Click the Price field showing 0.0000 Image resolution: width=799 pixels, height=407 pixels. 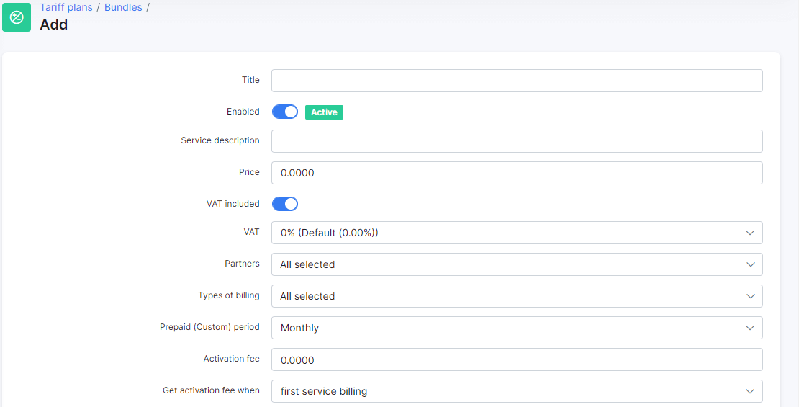tap(517, 173)
